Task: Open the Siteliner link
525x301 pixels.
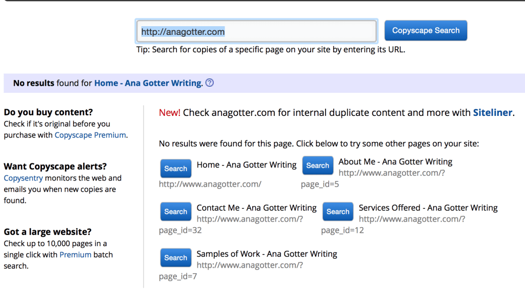Action: 493,112
